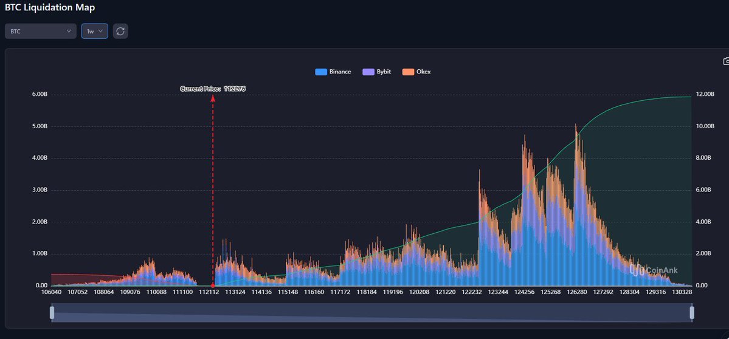Click the BTC Liquidation Map title
The image size is (729, 339).
[50, 7]
